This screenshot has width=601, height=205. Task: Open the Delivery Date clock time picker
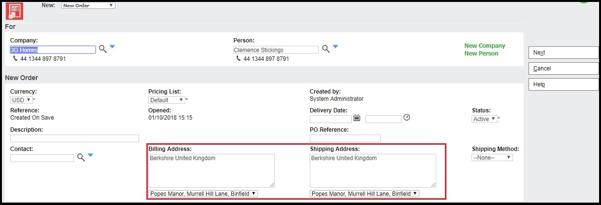tap(407, 117)
